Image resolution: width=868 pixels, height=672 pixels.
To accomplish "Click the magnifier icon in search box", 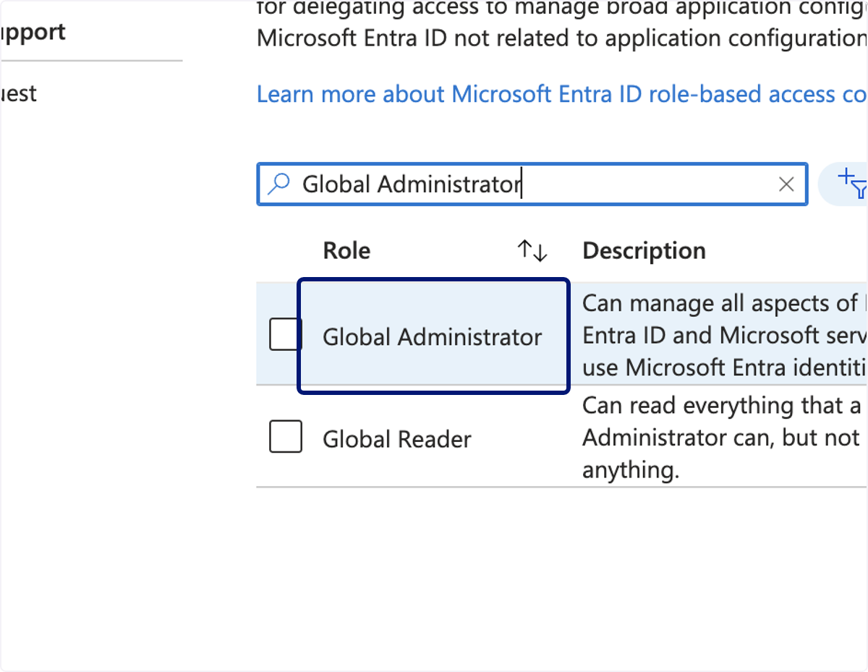I will (x=278, y=184).
